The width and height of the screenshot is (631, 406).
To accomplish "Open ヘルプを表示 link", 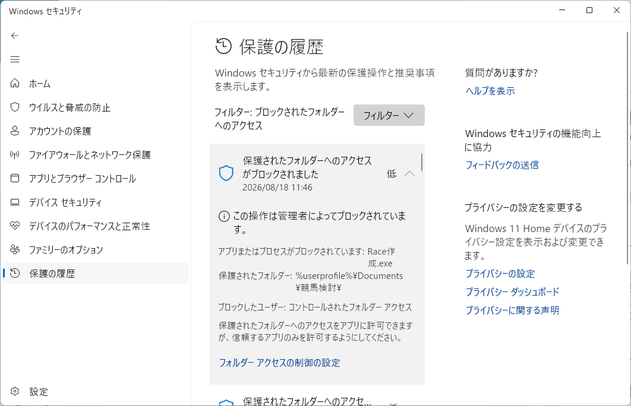I will click(490, 91).
